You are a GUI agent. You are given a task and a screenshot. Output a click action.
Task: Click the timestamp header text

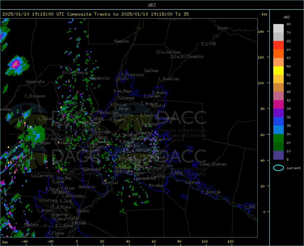click(x=95, y=14)
